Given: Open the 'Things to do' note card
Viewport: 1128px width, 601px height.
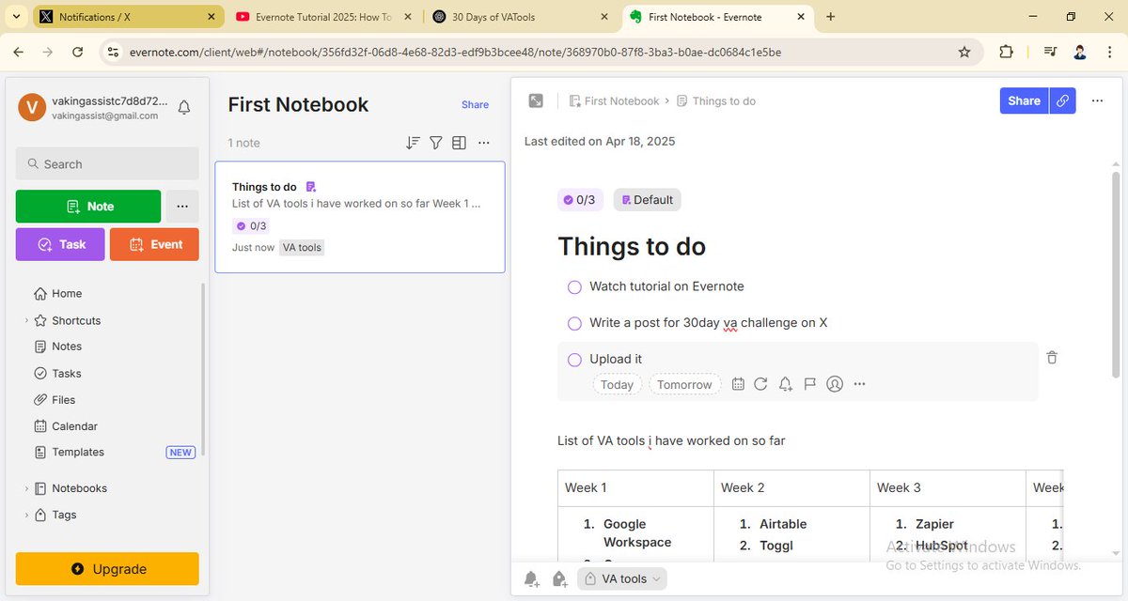Looking at the screenshot, I should [359, 217].
